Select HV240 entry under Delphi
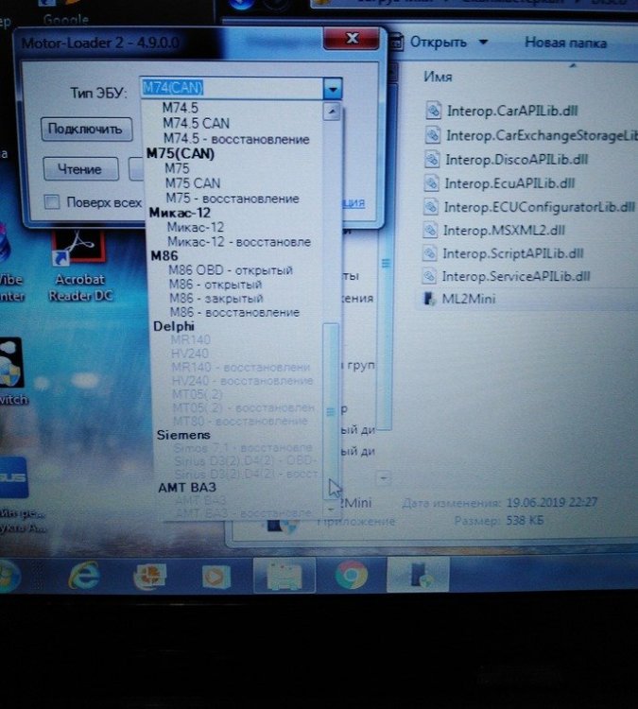 (x=190, y=354)
